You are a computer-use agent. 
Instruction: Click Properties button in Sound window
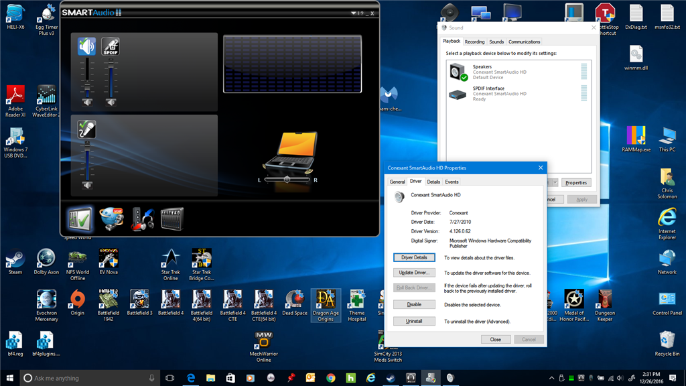575,182
